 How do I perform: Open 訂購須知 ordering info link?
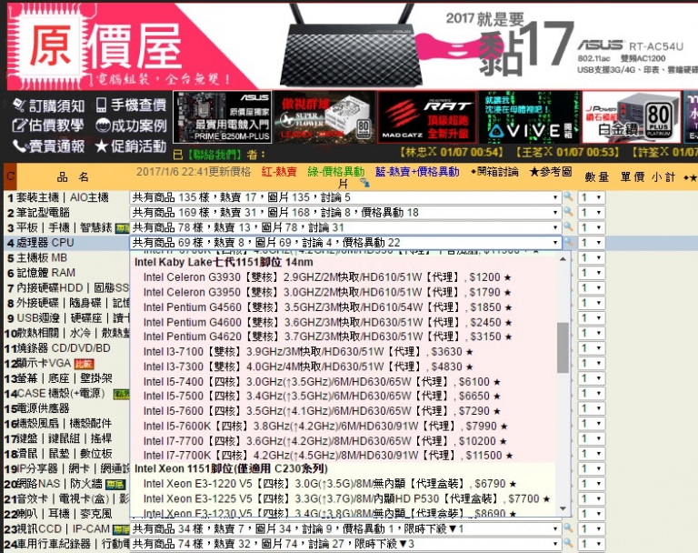pos(48,106)
